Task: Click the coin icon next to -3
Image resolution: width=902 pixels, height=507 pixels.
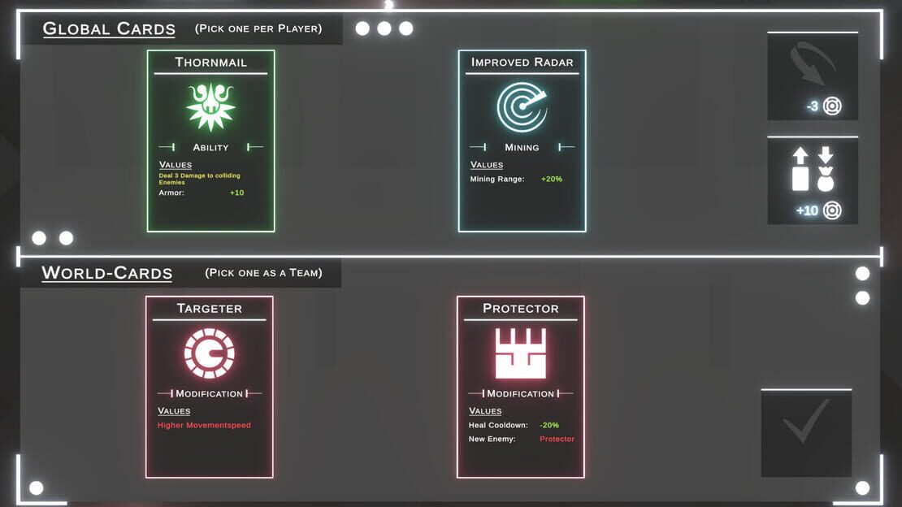Action: pyautogui.click(x=832, y=106)
